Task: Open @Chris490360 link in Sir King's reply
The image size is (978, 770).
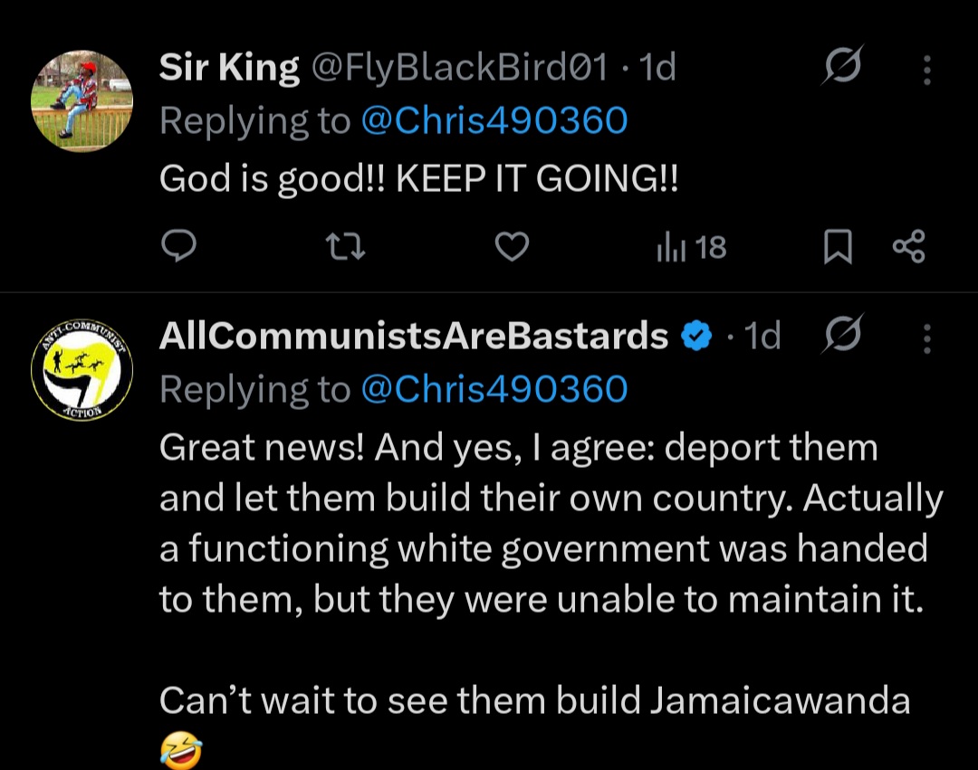Action: tap(494, 120)
